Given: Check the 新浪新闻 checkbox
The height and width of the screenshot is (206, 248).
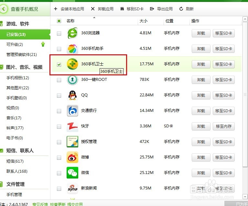Looking at the screenshot, I should 59,189.
